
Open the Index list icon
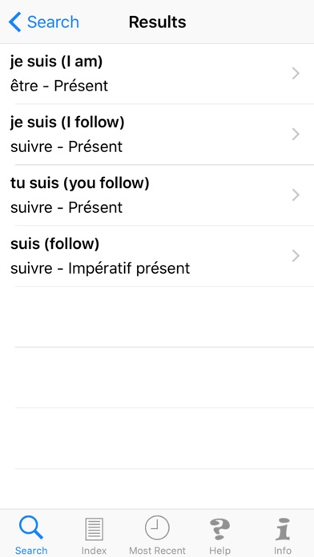(x=94, y=529)
